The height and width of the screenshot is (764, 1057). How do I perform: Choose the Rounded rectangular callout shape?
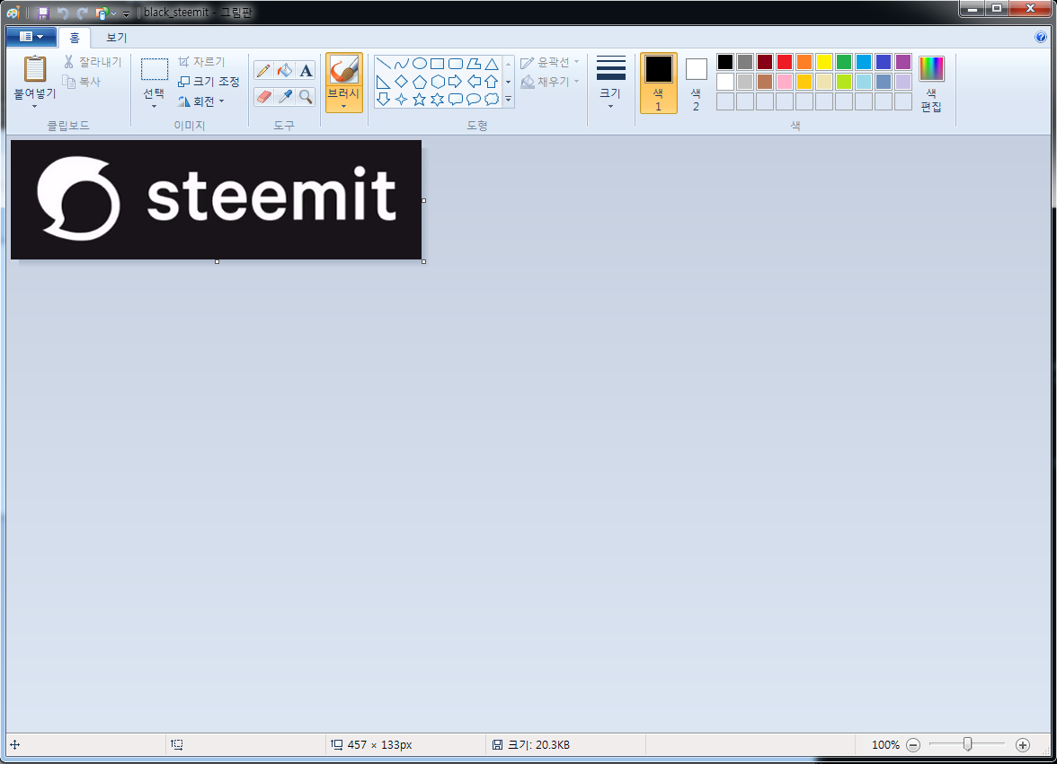click(x=456, y=100)
